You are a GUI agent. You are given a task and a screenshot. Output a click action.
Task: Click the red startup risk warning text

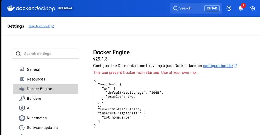[145, 73]
